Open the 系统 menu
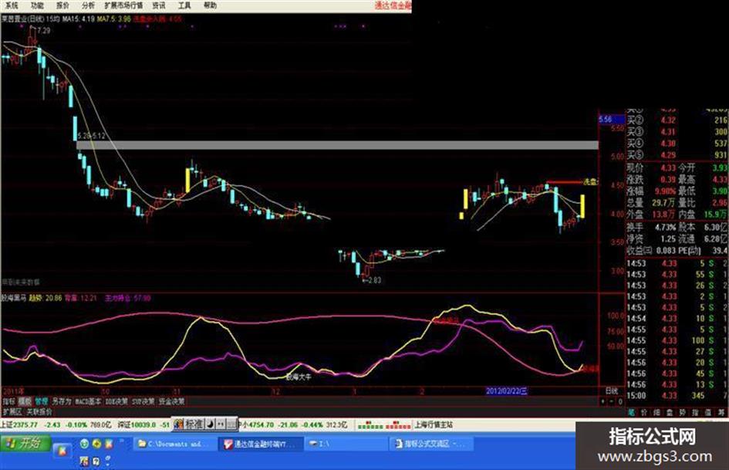The width and height of the screenshot is (729, 470). point(11,5)
